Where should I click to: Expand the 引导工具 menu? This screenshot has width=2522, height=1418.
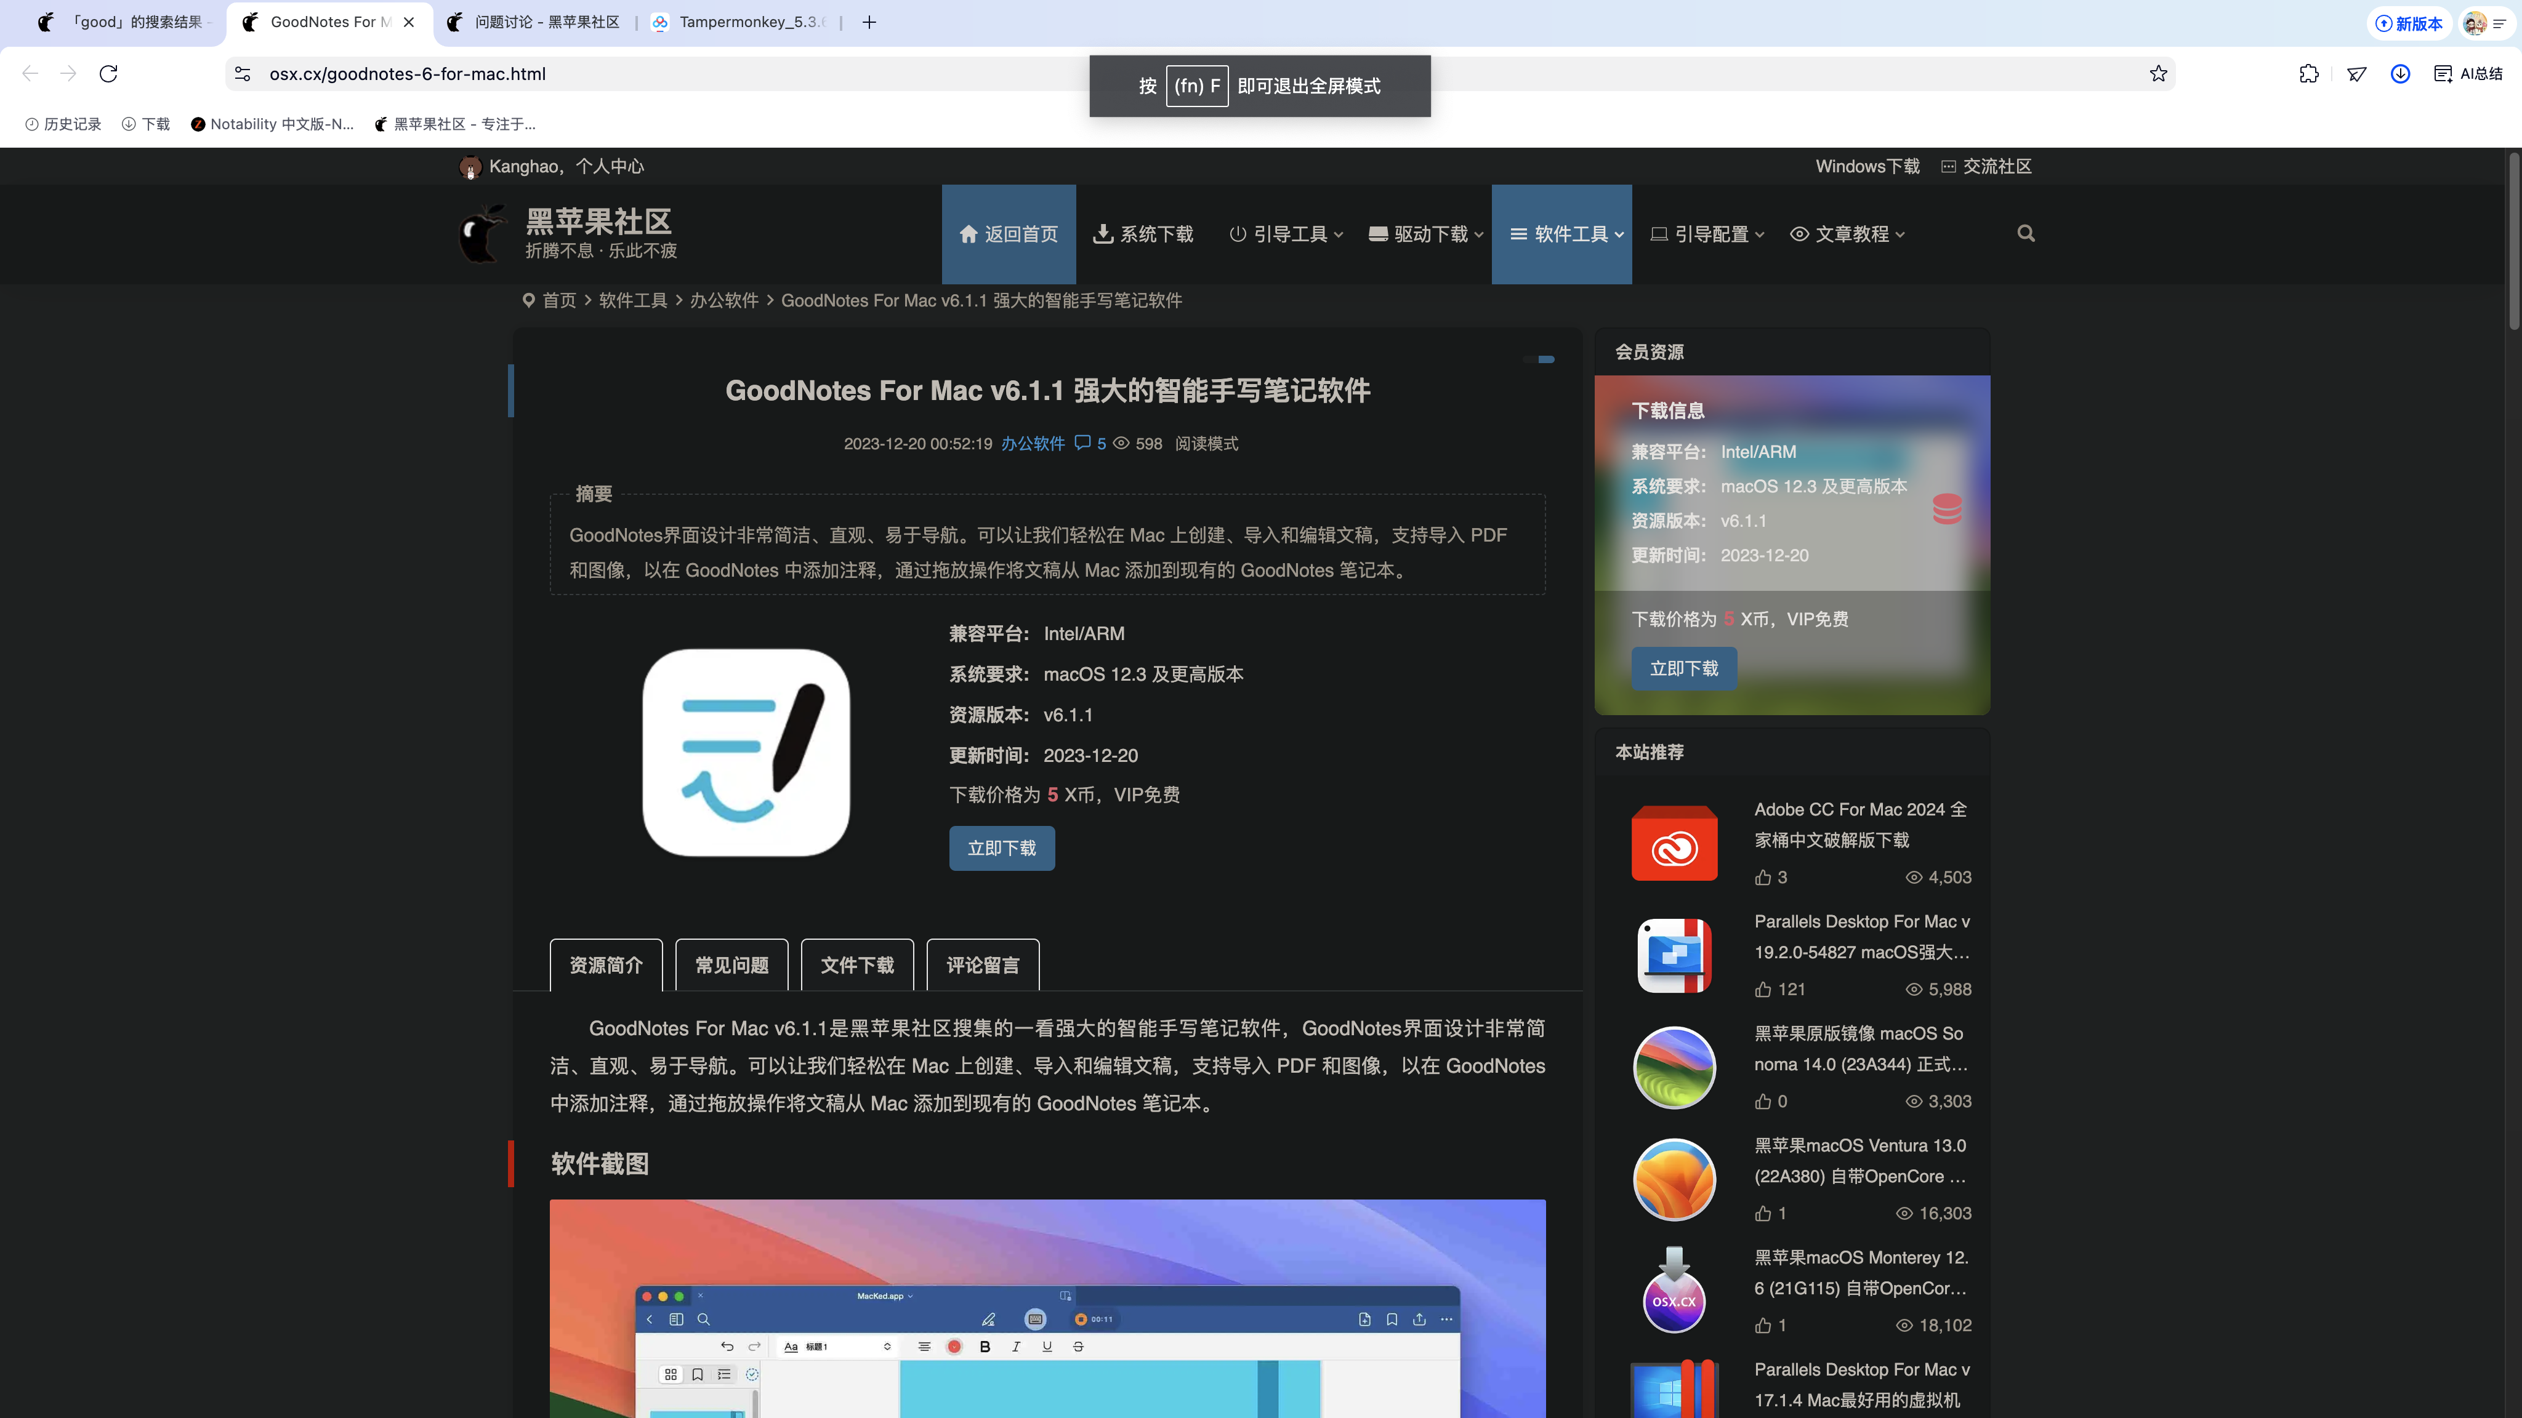coord(1286,234)
